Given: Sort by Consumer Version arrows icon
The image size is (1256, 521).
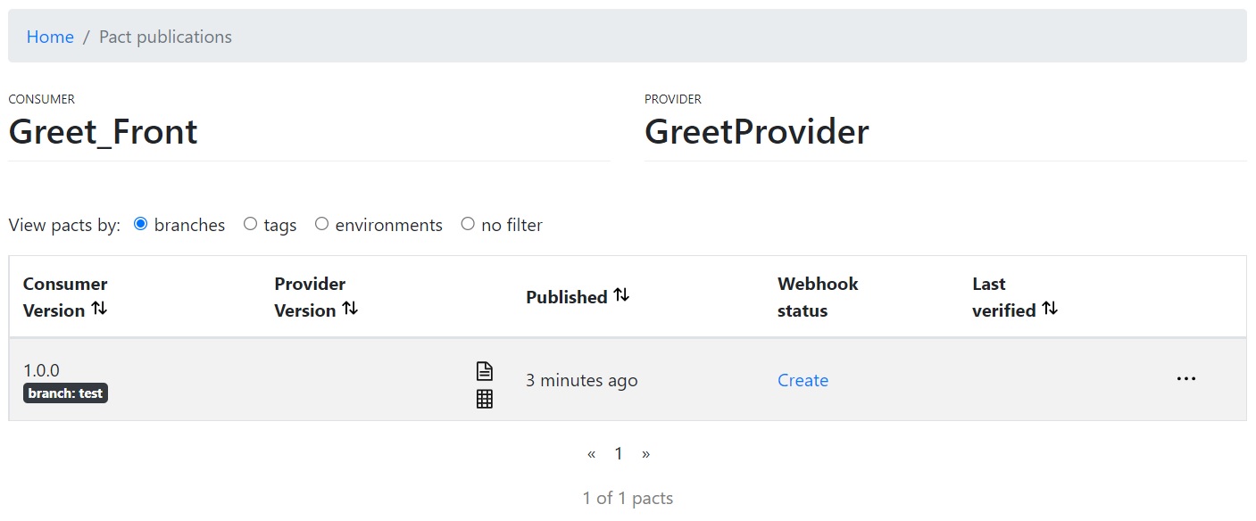Looking at the screenshot, I should point(99,309).
